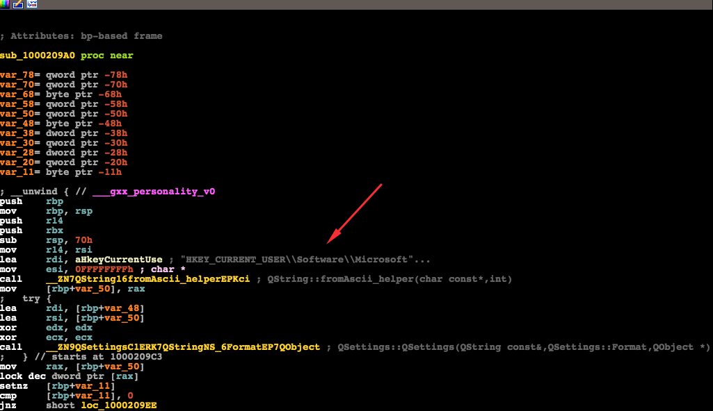713x411 pixels.
Task: Select function name sub_1000209A0 in proc line
Action: tap(38, 56)
